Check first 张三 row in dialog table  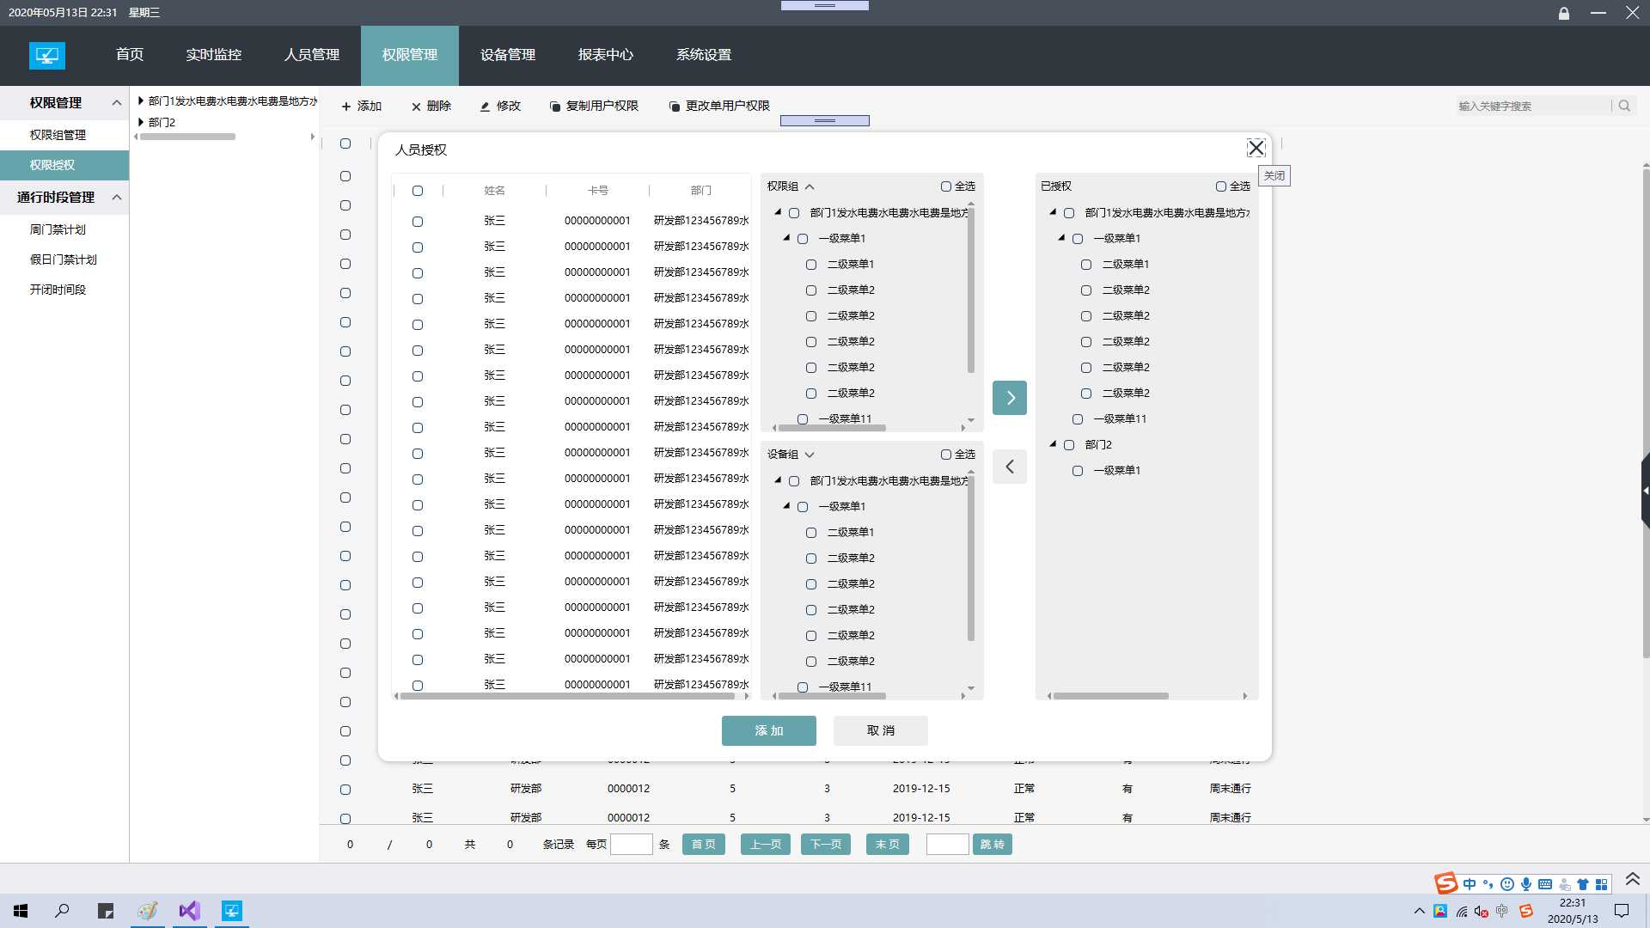tap(418, 222)
